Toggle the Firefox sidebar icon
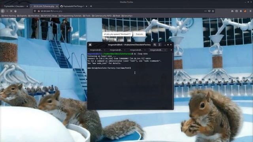253x142 pixels. pos(236,11)
